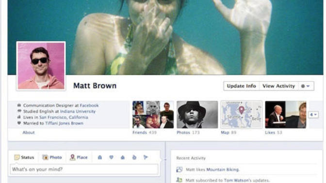Open the Indiana University link
This screenshot has height=183, width=326.
pos(78,111)
